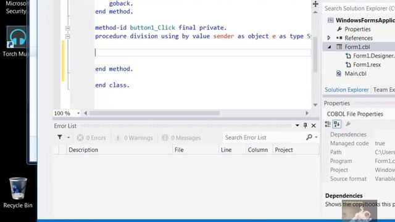The height and width of the screenshot is (222, 395).
Task: Select the Source format property row
Action: coord(359,179)
